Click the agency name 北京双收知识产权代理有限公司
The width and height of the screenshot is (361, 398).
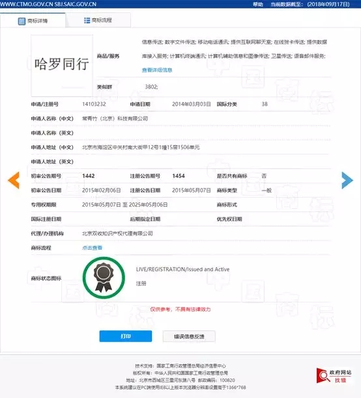tap(117, 233)
